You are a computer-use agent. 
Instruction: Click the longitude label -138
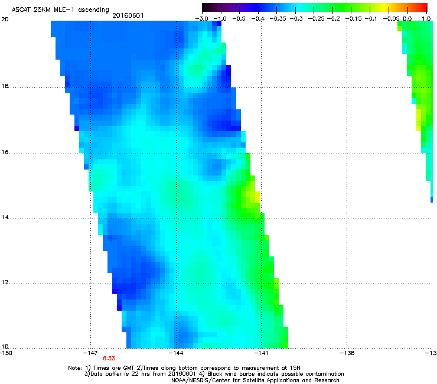[x=347, y=353]
